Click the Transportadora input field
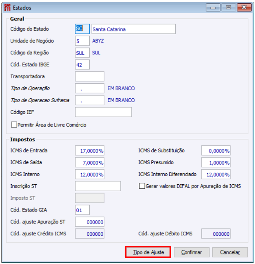Viewport: 255px width, 264px height. (90, 76)
